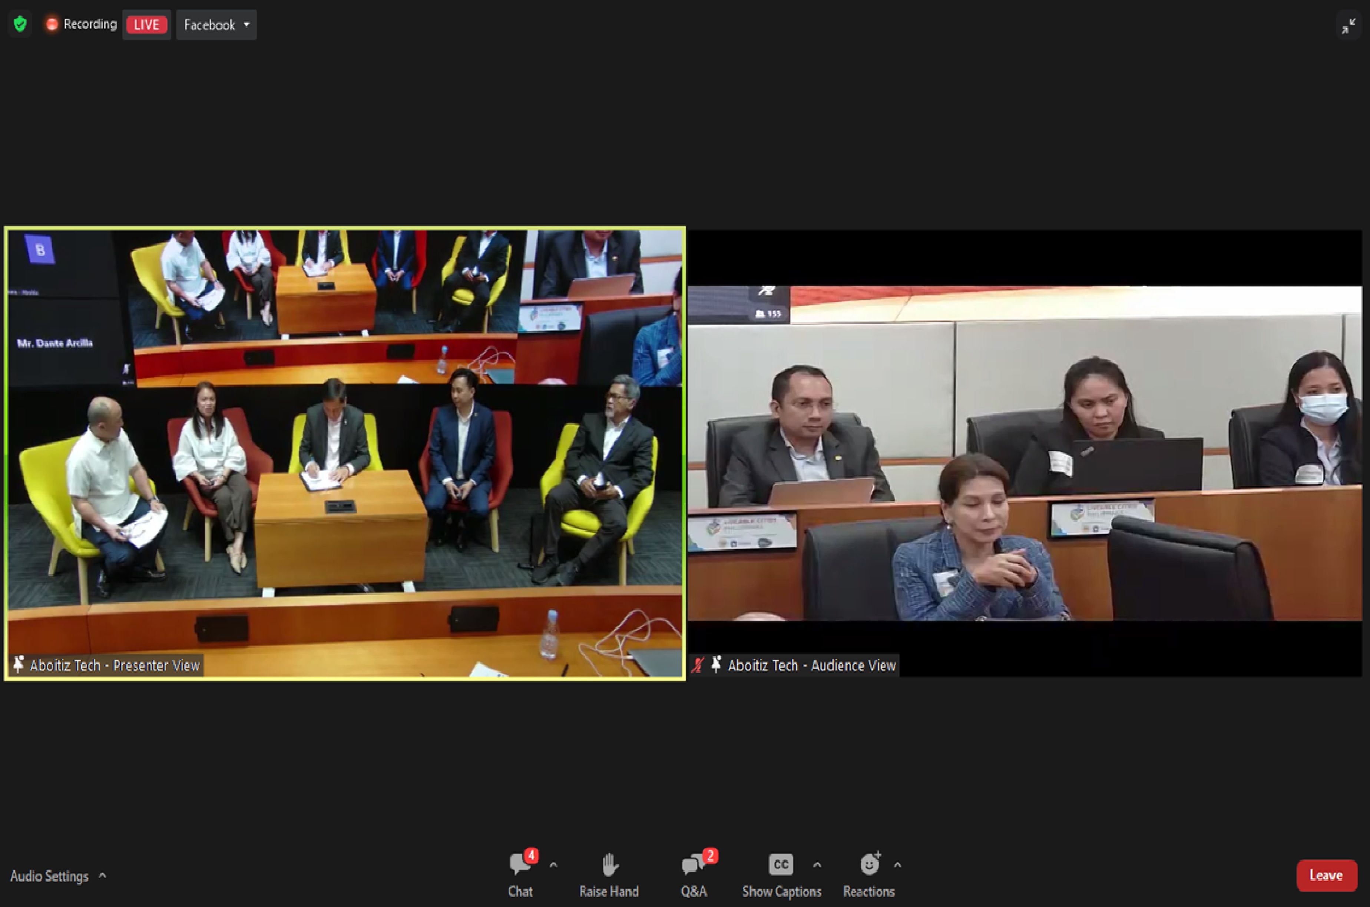The height and width of the screenshot is (907, 1370).
Task: Open the Q&A panel icon
Action: [x=692, y=865]
